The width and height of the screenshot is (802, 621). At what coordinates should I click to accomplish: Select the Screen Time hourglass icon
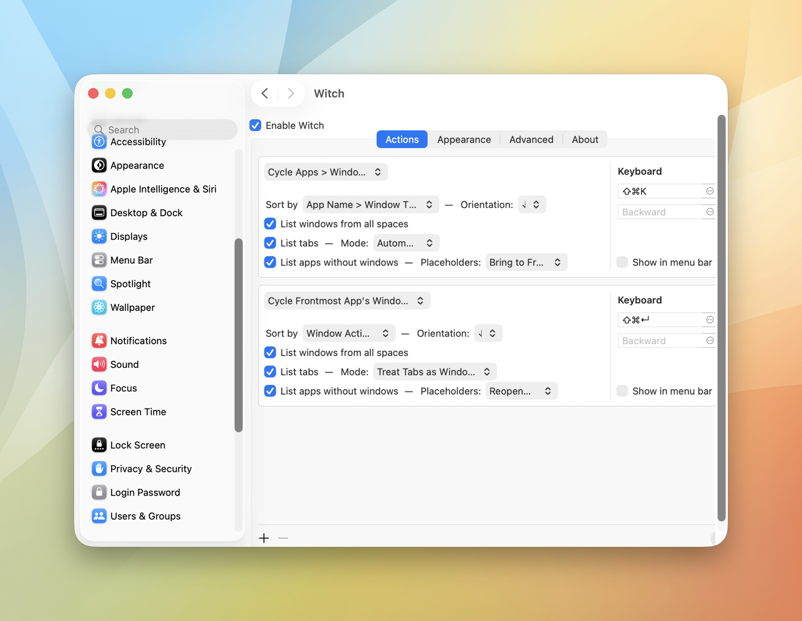click(x=99, y=412)
